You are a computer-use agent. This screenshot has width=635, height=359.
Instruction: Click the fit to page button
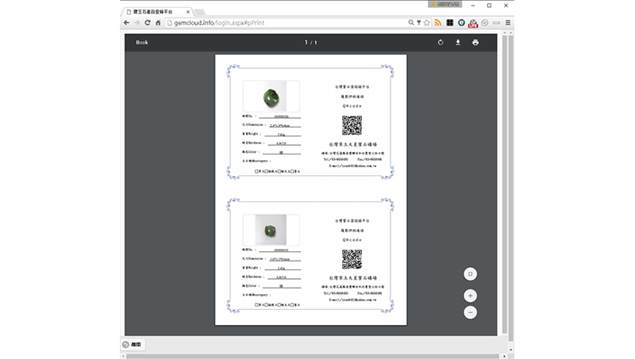[470, 273]
